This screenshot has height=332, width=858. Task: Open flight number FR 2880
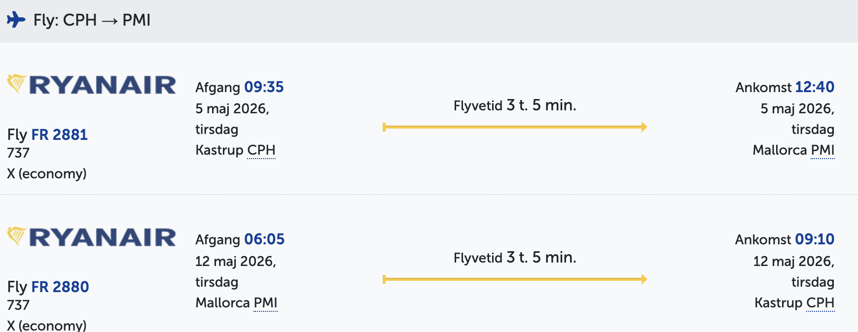[60, 287]
